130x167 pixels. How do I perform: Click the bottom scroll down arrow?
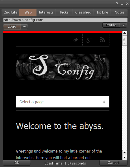tap(125, 157)
